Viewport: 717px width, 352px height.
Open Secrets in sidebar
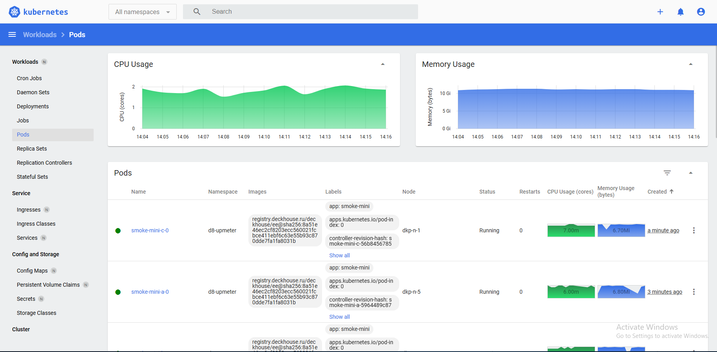pyautogui.click(x=26, y=299)
